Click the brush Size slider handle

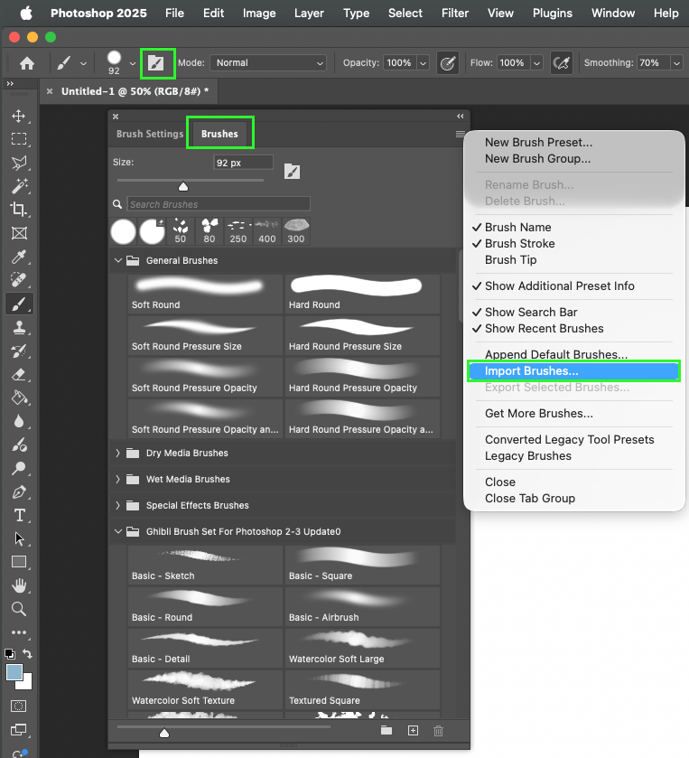[183, 187]
